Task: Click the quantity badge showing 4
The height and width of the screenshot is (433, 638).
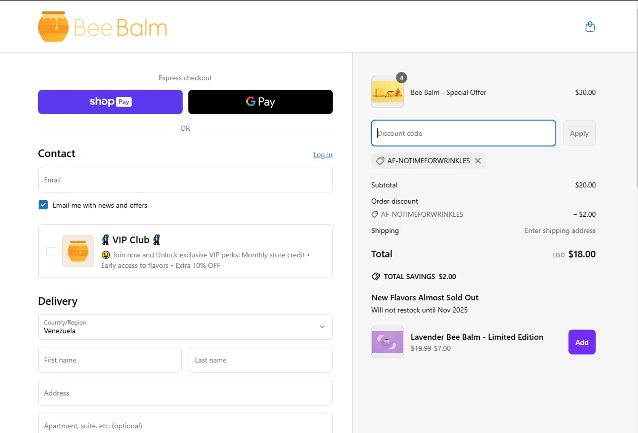Action: [x=402, y=78]
